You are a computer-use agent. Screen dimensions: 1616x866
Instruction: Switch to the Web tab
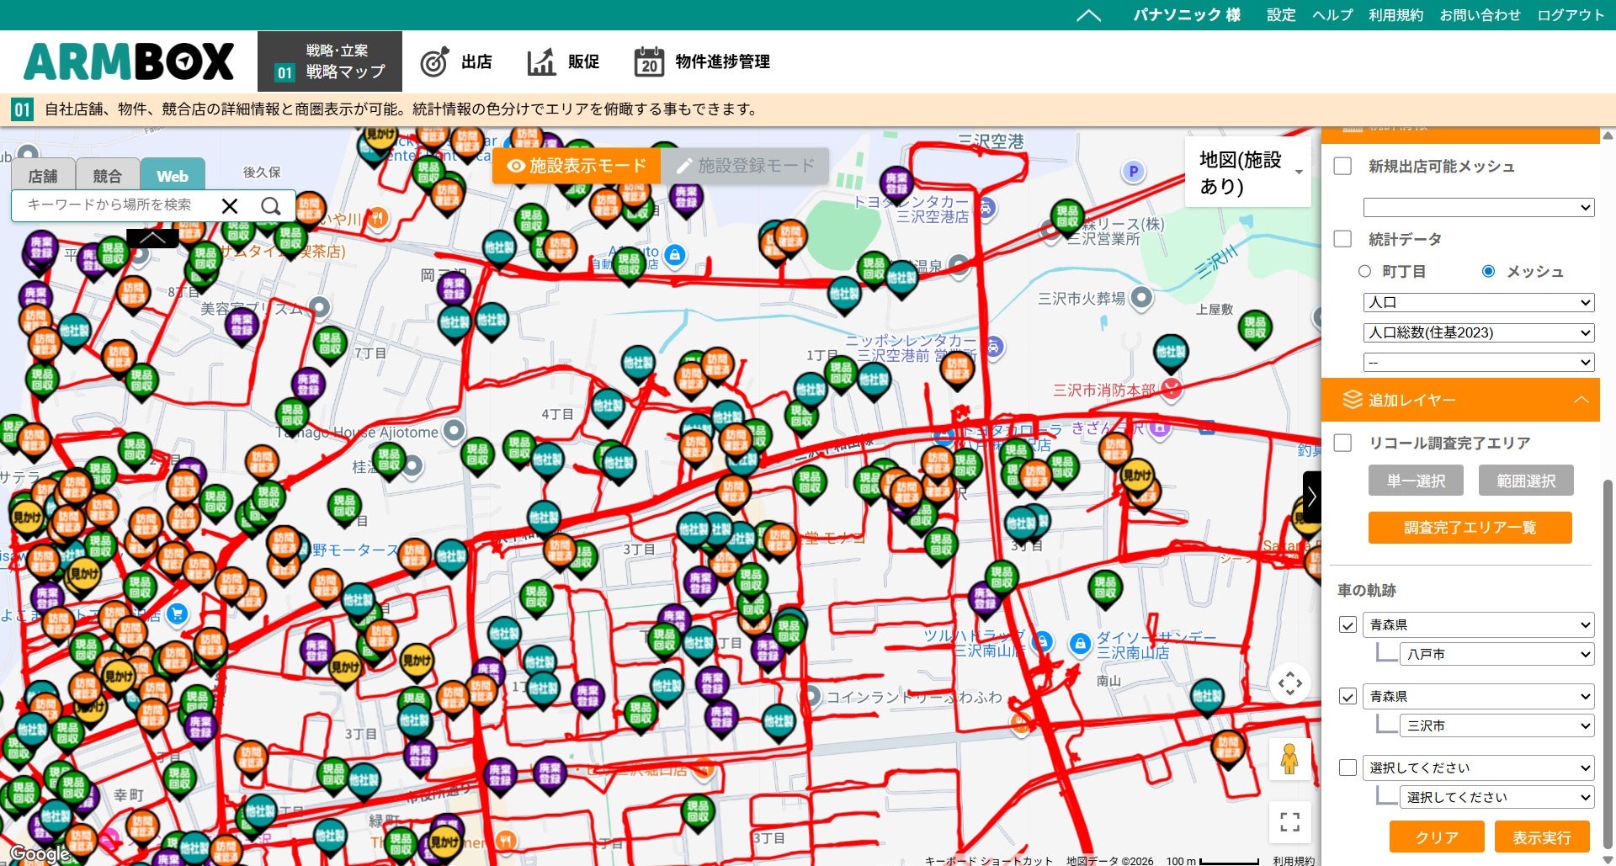[x=173, y=176]
